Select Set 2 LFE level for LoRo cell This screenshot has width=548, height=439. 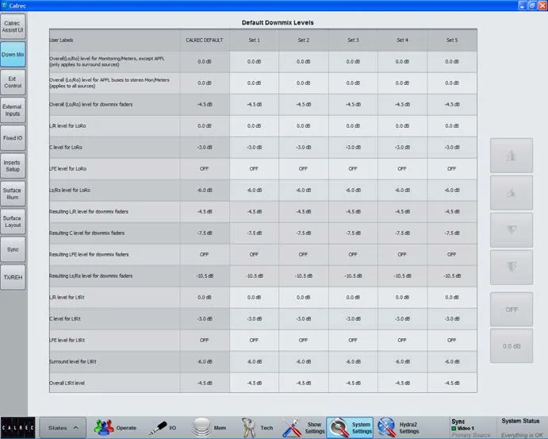(304, 168)
